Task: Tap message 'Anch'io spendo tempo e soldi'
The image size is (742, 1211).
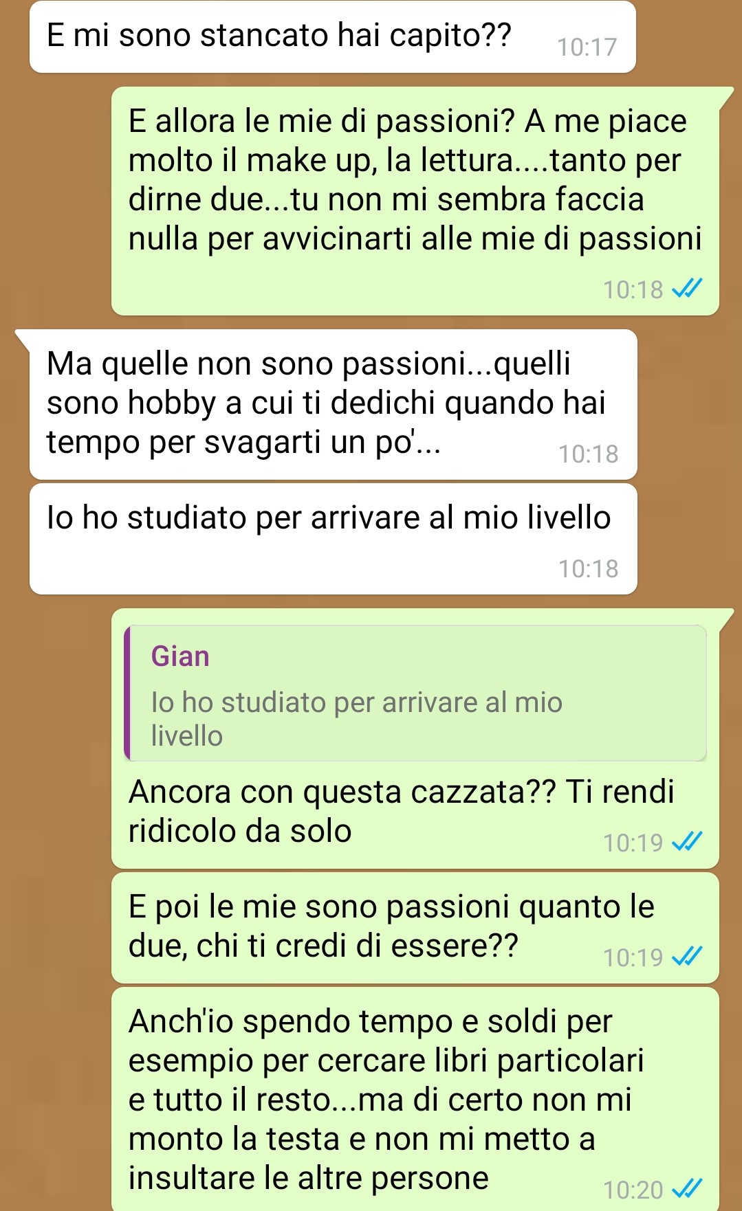Action: [x=415, y=1099]
